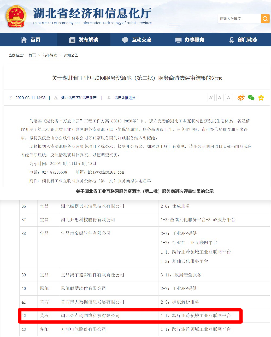The width and height of the screenshot is (271, 337).
Task: Decrease font size with A- button
Action: (x=220, y=98)
